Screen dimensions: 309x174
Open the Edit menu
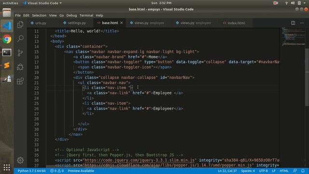pos(26,15)
